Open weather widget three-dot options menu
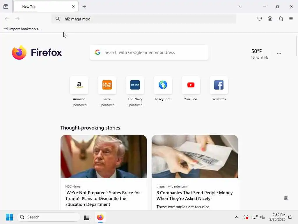The image size is (298, 224). [x=279, y=54]
